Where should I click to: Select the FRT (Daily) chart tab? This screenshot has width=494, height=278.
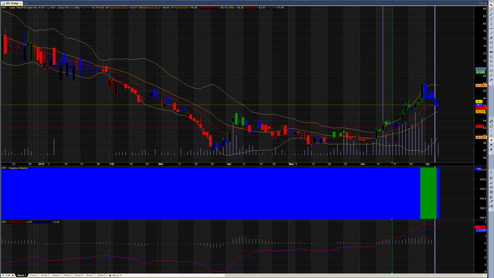(12, 3)
